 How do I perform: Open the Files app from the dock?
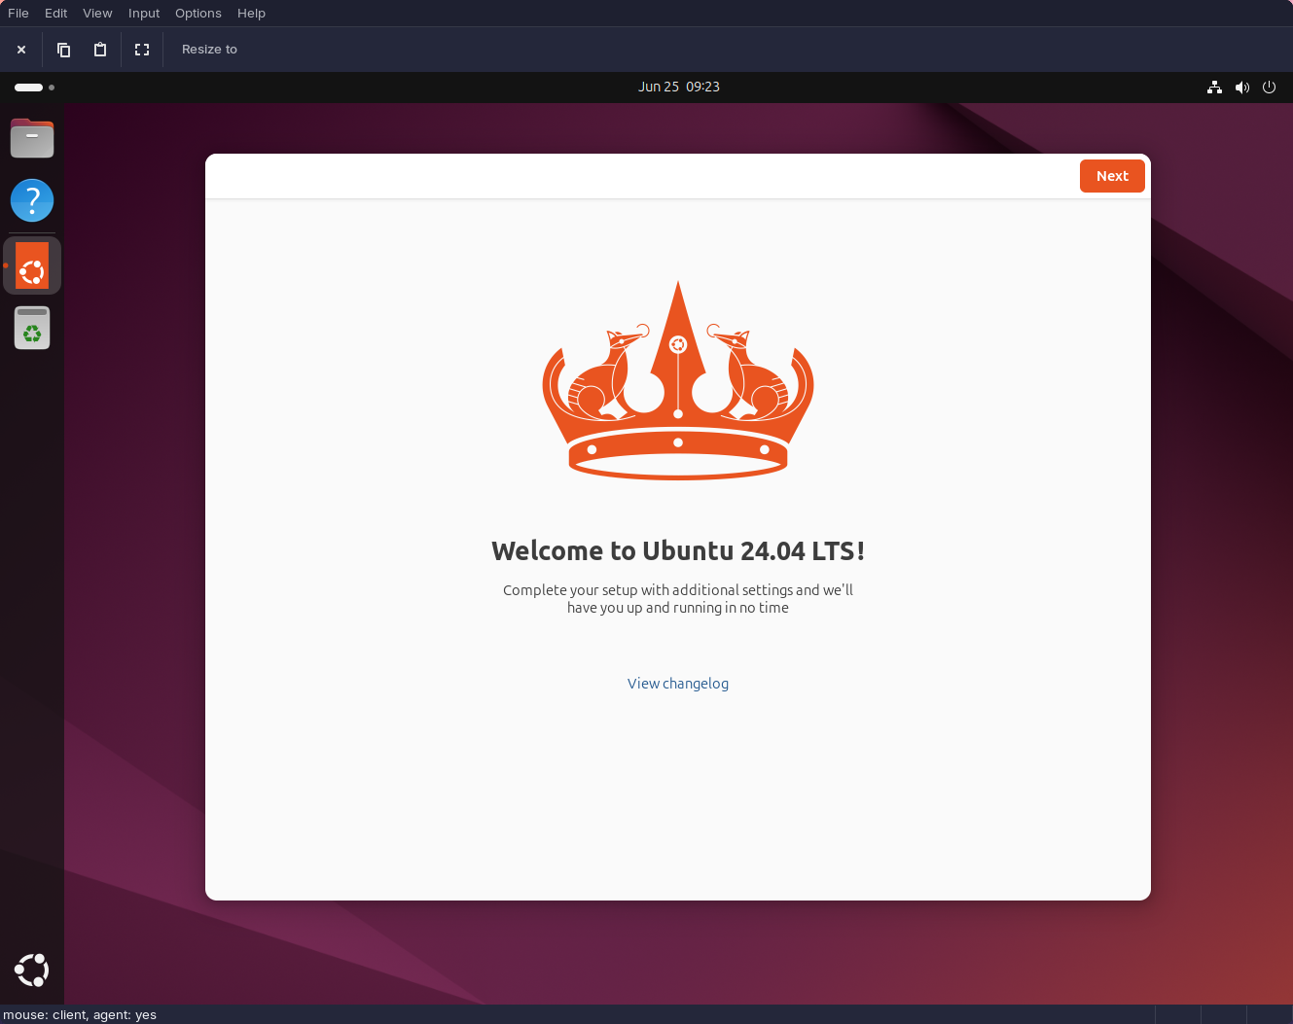32,139
